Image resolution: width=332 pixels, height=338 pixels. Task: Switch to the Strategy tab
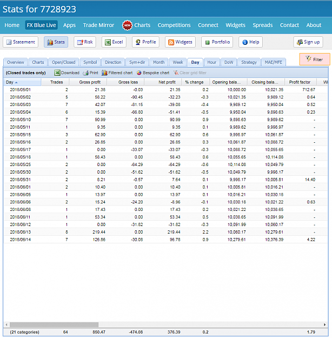[249, 62]
